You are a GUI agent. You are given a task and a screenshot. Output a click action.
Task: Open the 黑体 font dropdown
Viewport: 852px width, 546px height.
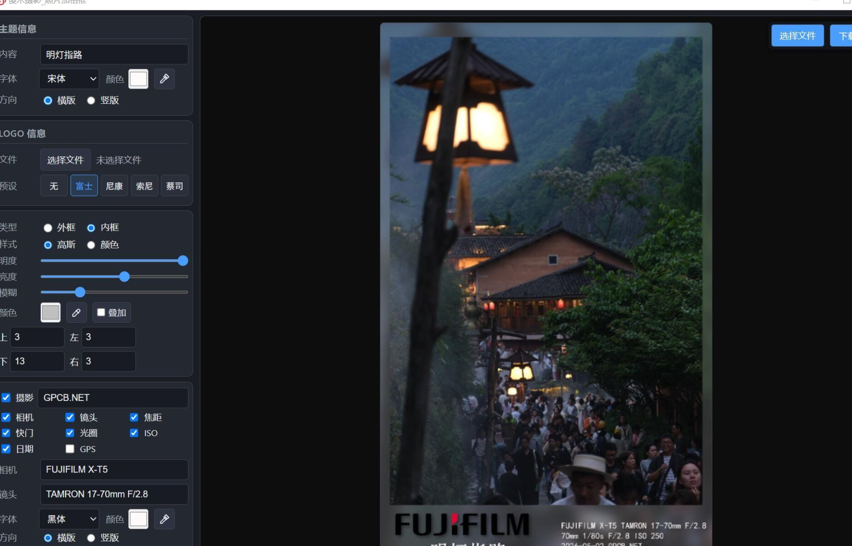[x=69, y=519]
